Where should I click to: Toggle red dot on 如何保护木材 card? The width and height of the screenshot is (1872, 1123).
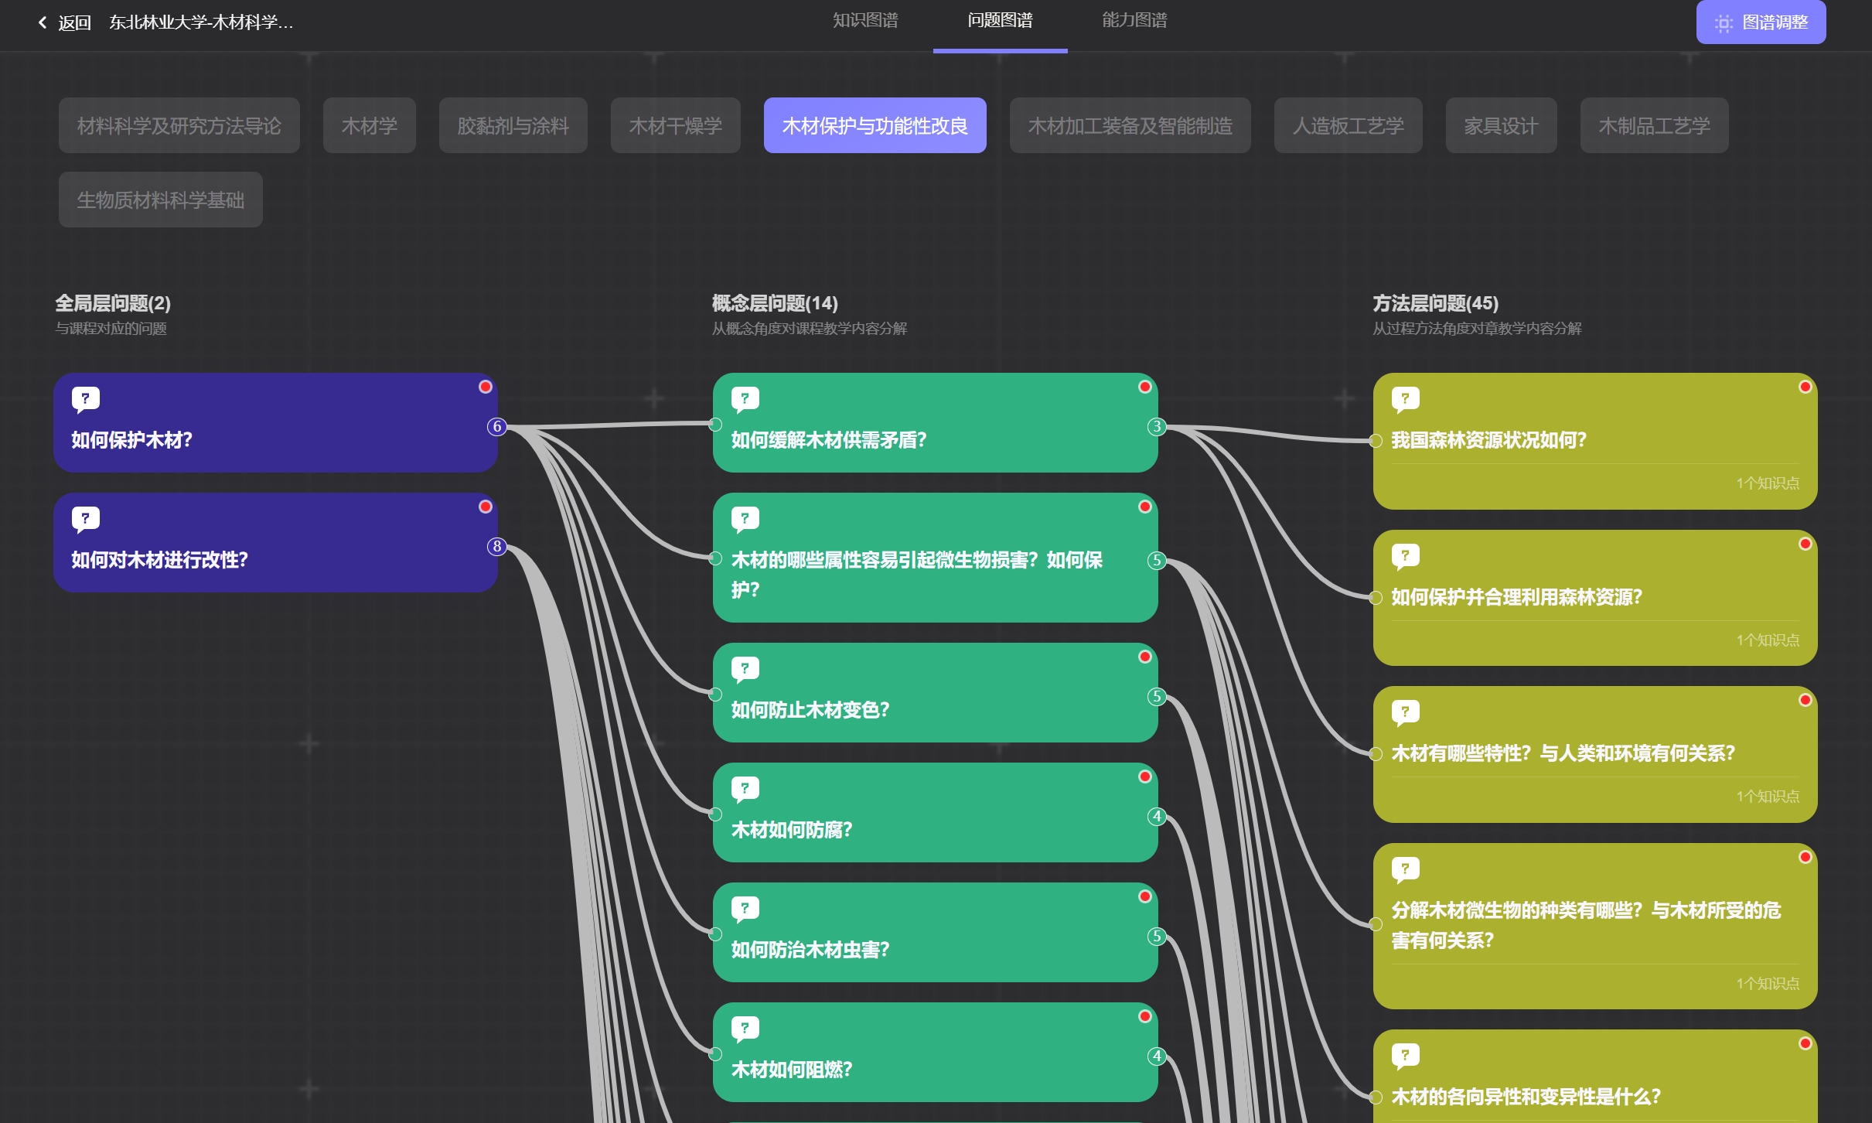tap(486, 387)
